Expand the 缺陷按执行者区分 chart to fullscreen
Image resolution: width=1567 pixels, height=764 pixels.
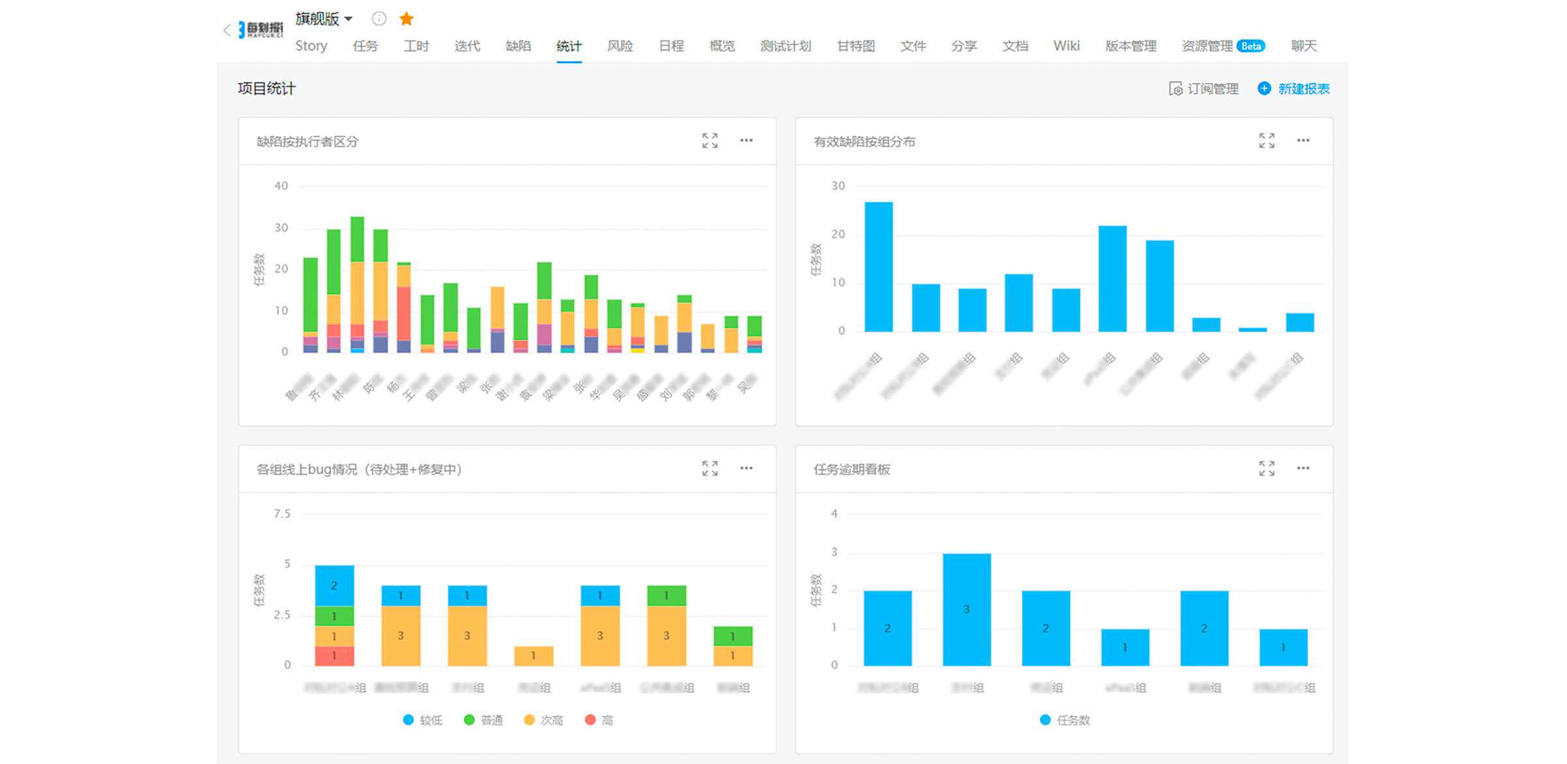coord(710,140)
